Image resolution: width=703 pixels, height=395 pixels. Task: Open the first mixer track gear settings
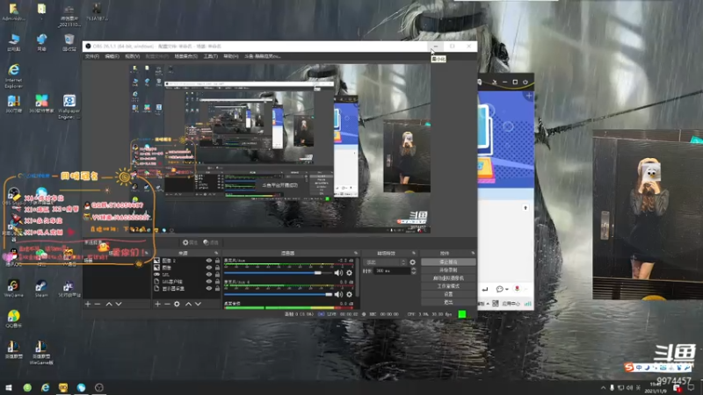pyautogui.click(x=349, y=273)
